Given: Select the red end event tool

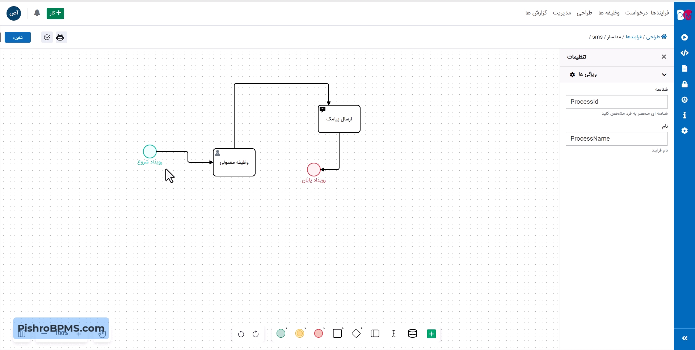Looking at the screenshot, I should pyautogui.click(x=319, y=333).
